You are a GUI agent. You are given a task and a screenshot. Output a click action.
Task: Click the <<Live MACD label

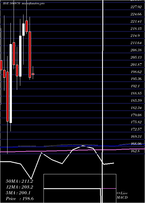tap(122, 195)
